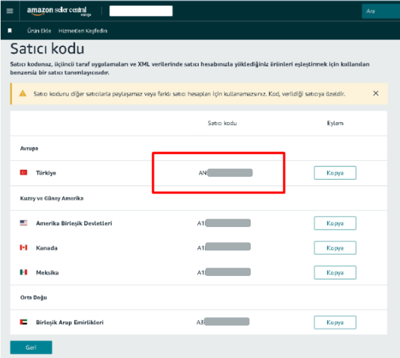400x358 pixels.
Task: Click the United States seller code value
Action: click(x=224, y=223)
